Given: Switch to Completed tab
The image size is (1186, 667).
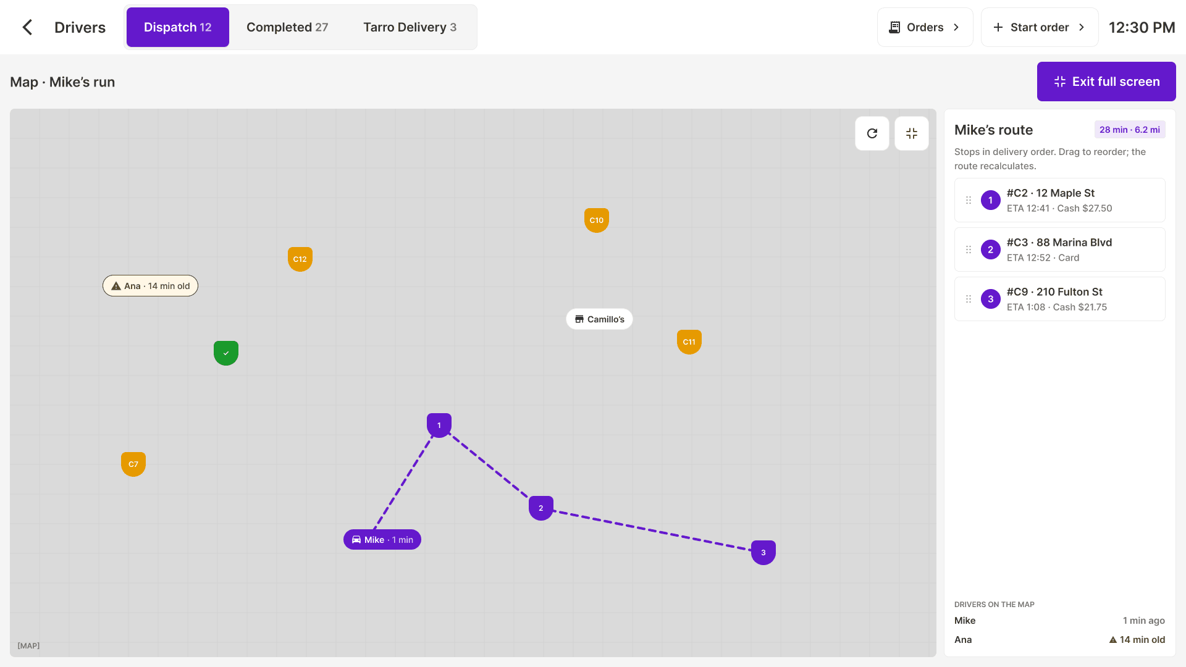Looking at the screenshot, I should pos(287,27).
